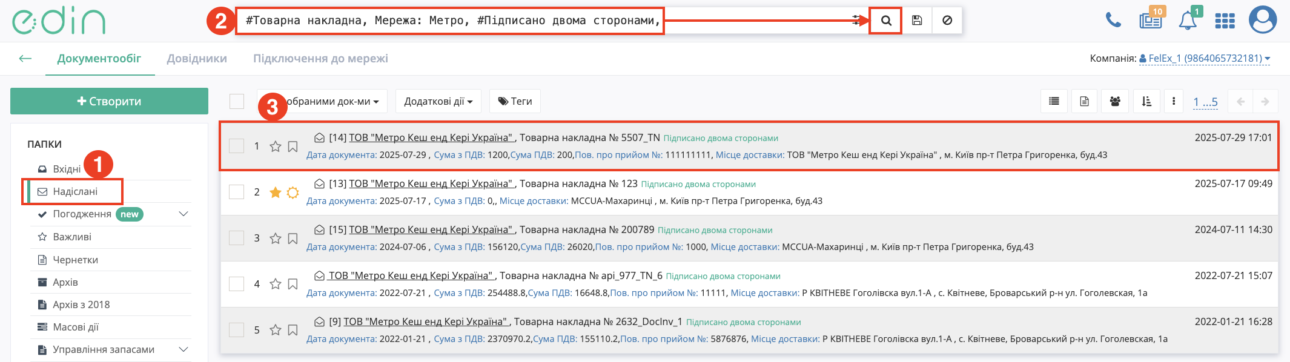Click the Створити button

(x=109, y=101)
